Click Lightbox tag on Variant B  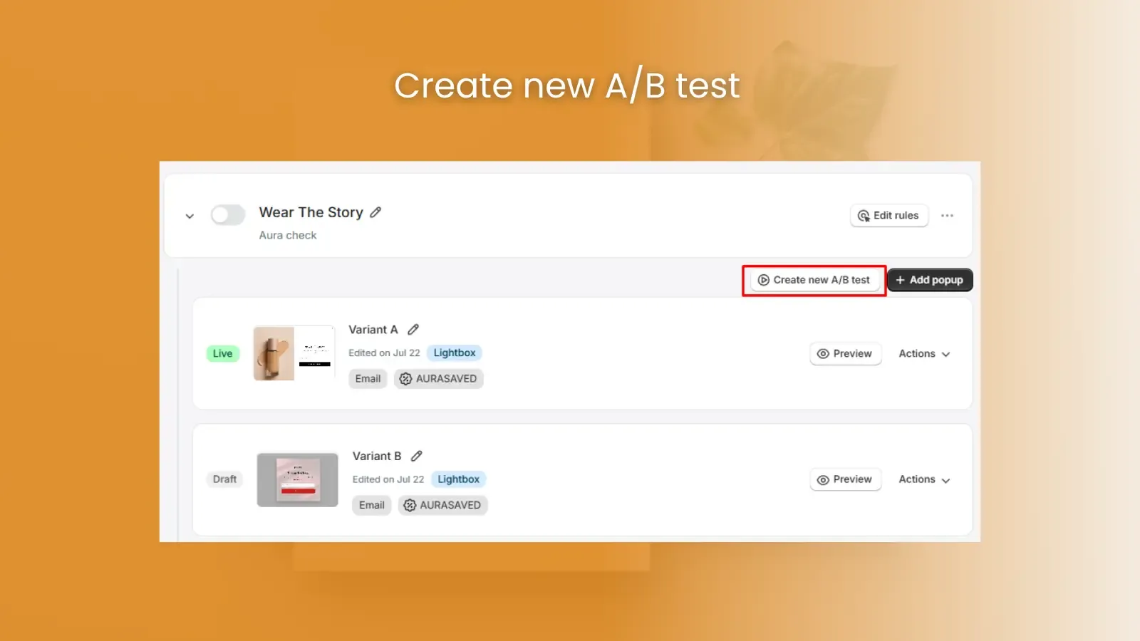coord(458,479)
